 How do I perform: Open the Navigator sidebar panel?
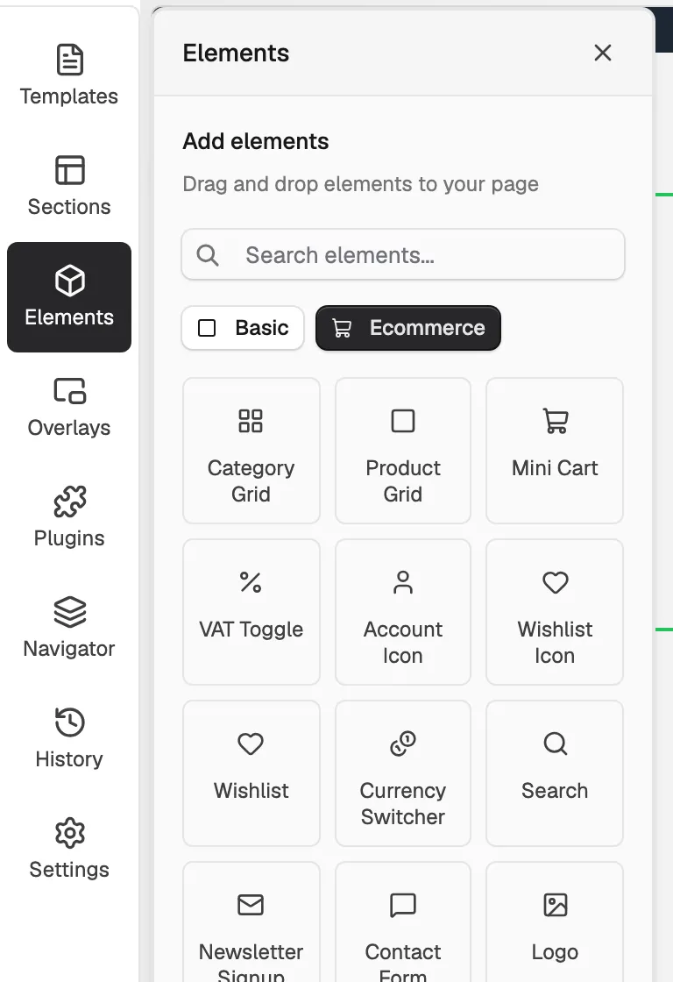point(69,628)
